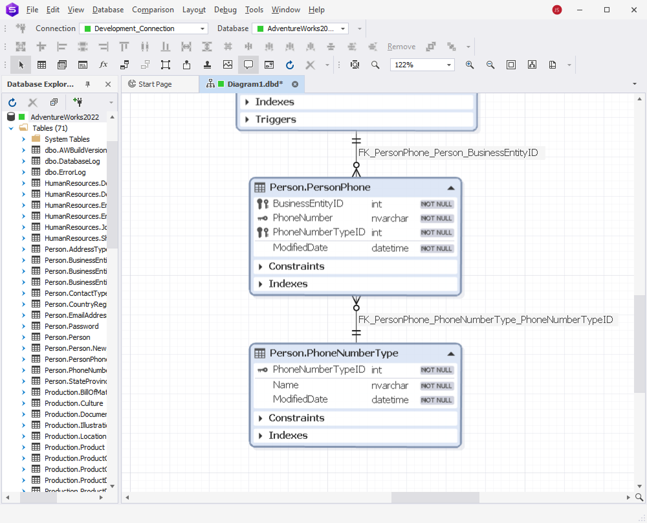Open the Database menu

tap(107, 10)
